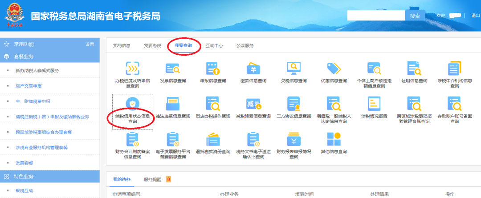This screenshot has width=481, height=198.
Task: Select the 我要查询 tab
Action: click(x=183, y=46)
